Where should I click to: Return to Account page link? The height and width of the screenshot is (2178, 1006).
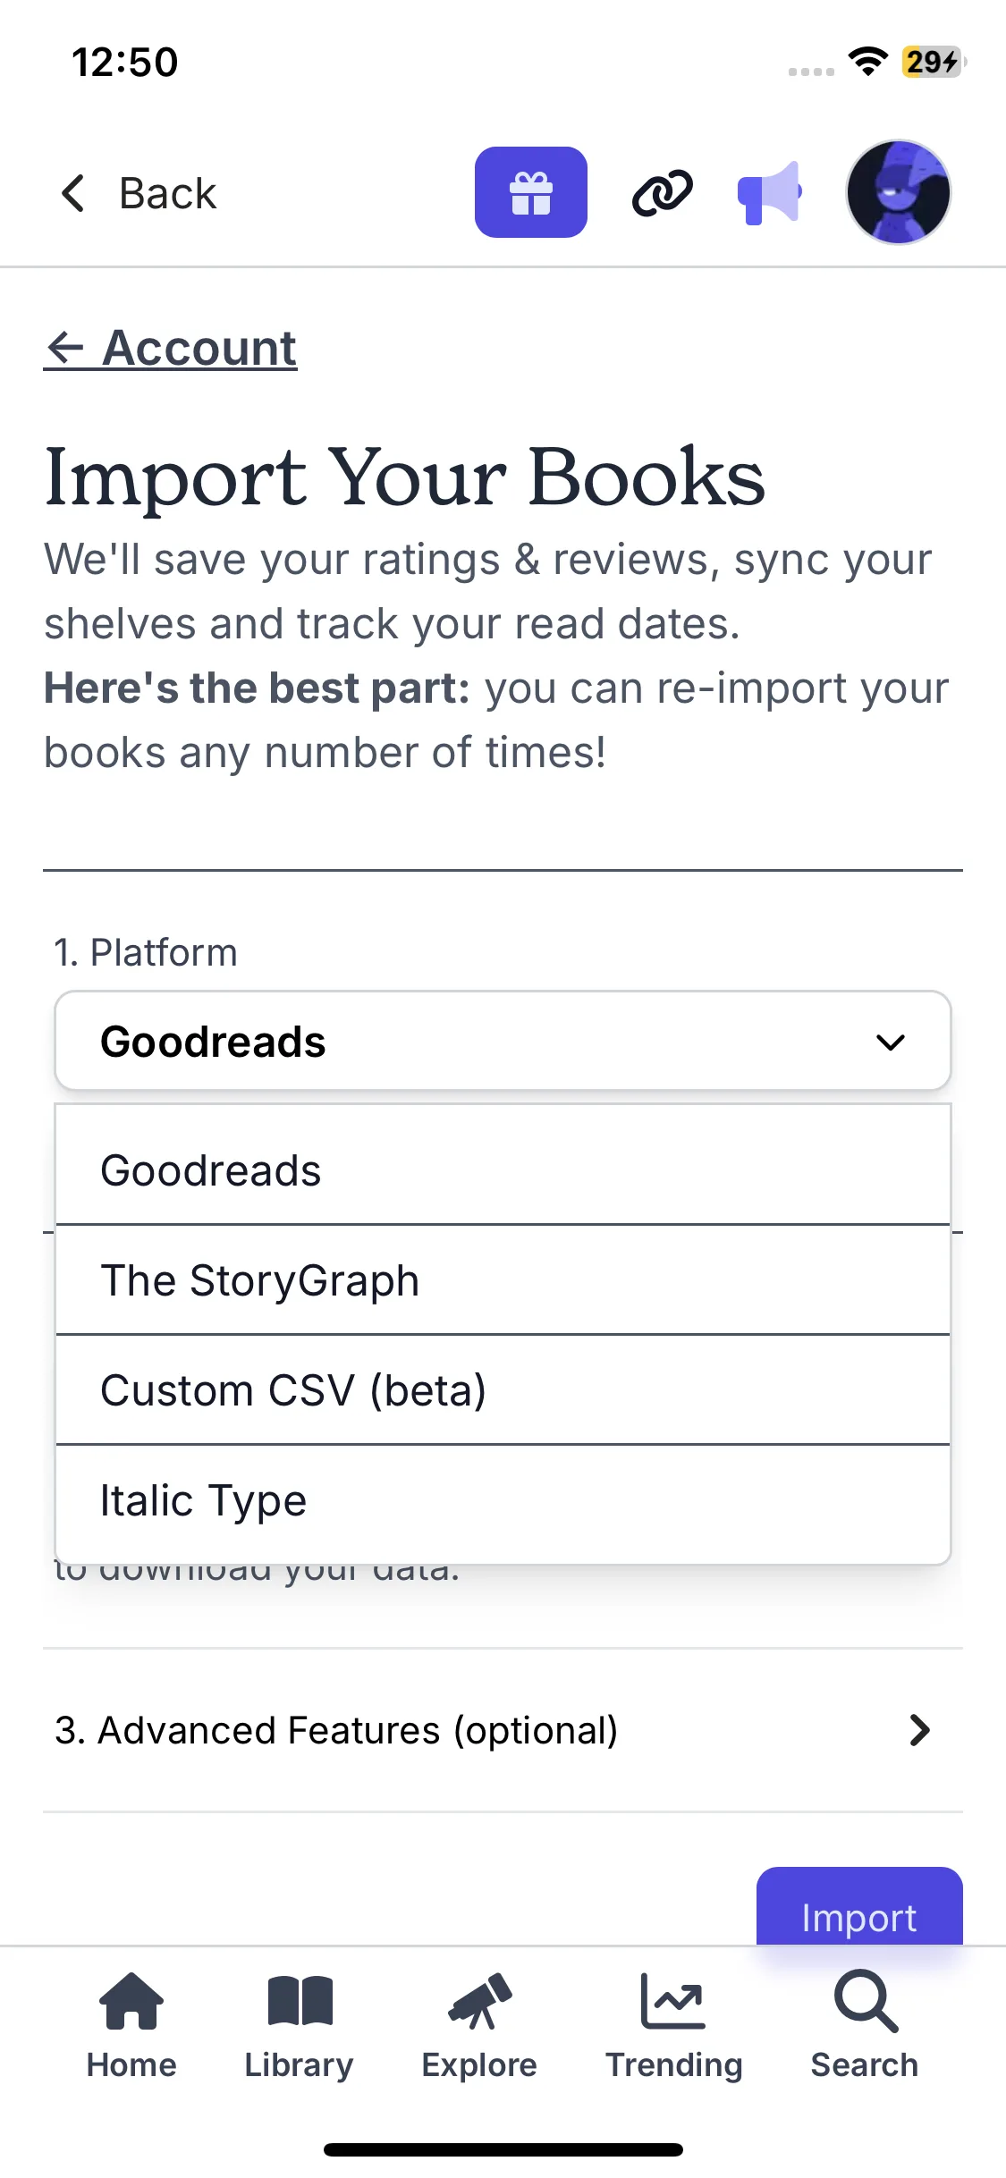[x=171, y=348]
